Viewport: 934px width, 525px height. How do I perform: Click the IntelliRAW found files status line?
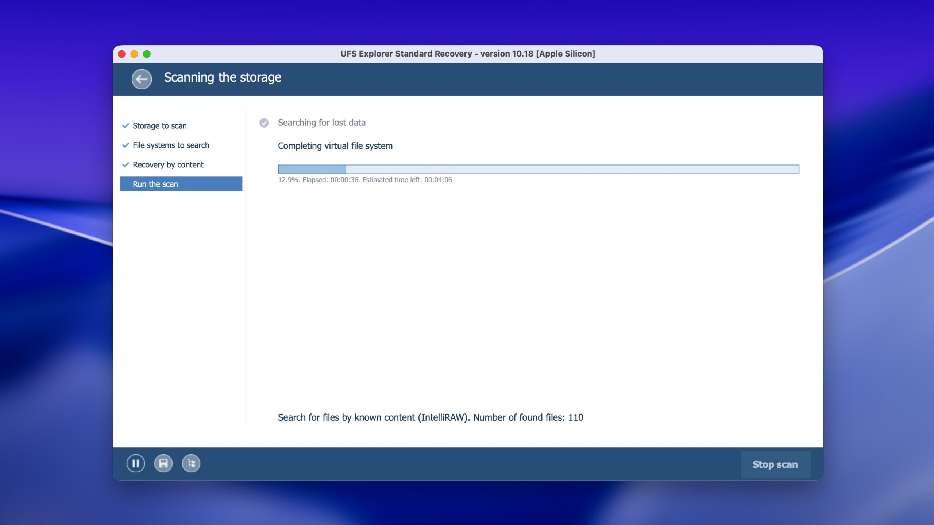coord(430,417)
